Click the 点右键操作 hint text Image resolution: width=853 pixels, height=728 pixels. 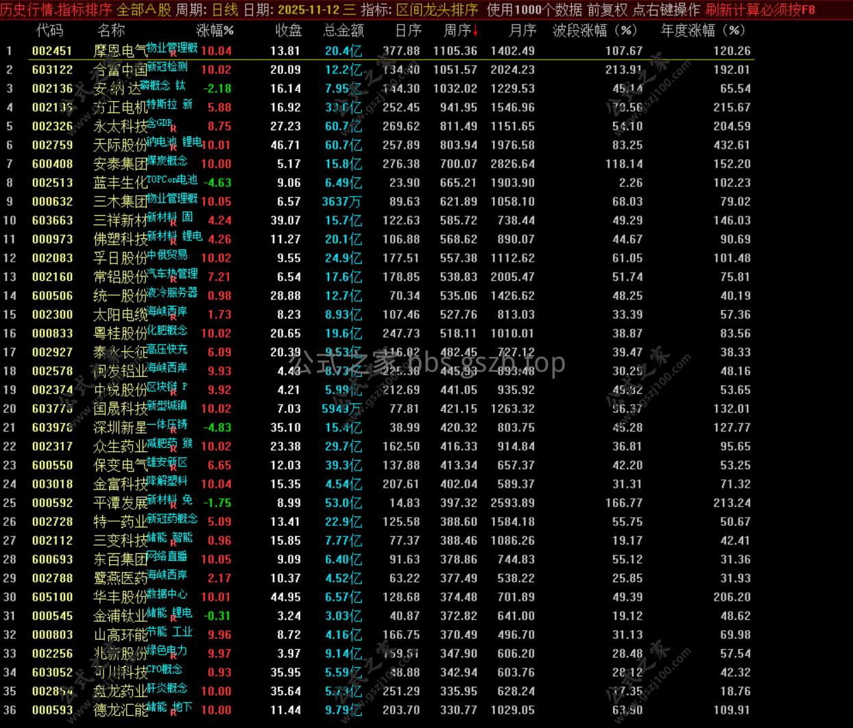click(666, 10)
